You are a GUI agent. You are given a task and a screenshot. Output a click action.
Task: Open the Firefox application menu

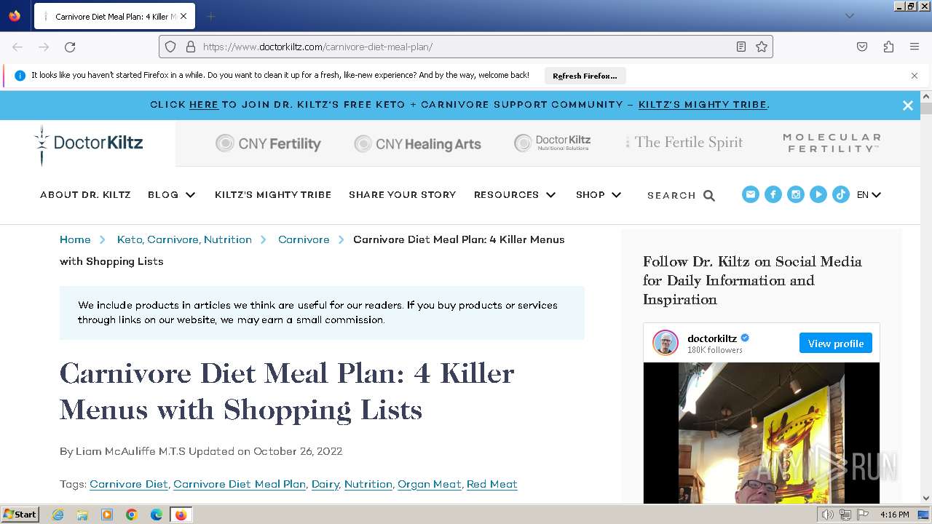[x=915, y=47]
